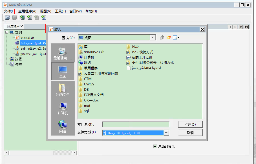Select 网络 in the dialog sidebar
This screenshot has height=164, width=256.
pos(63,127)
